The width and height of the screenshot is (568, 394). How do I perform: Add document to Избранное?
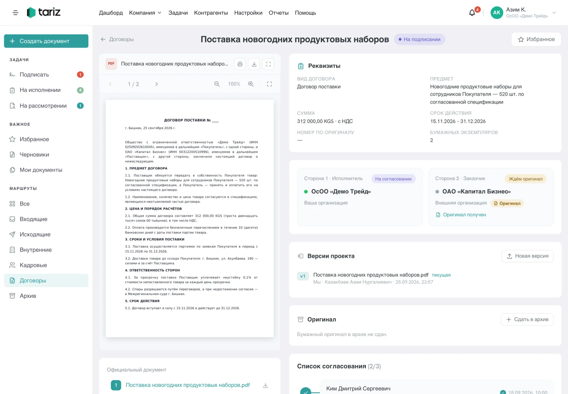pyautogui.click(x=536, y=39)
